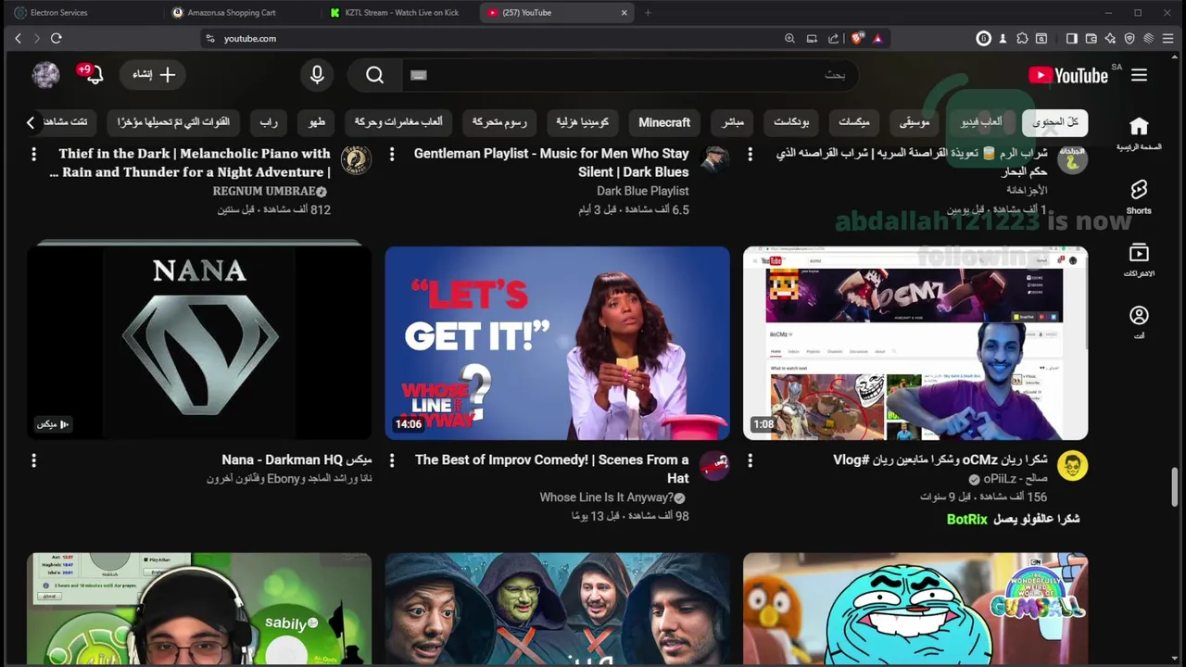Open the sabily video thumbnail

(x=199, y=609)
